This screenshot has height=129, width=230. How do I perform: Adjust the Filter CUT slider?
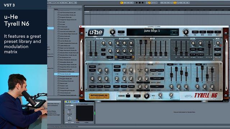(176, 49)
